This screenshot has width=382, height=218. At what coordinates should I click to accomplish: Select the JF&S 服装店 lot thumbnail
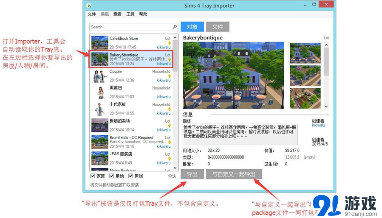tap(100, 158)
